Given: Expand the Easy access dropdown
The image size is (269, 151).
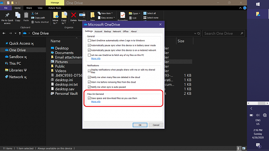Looking at the screenshot, I should (108, 18).
